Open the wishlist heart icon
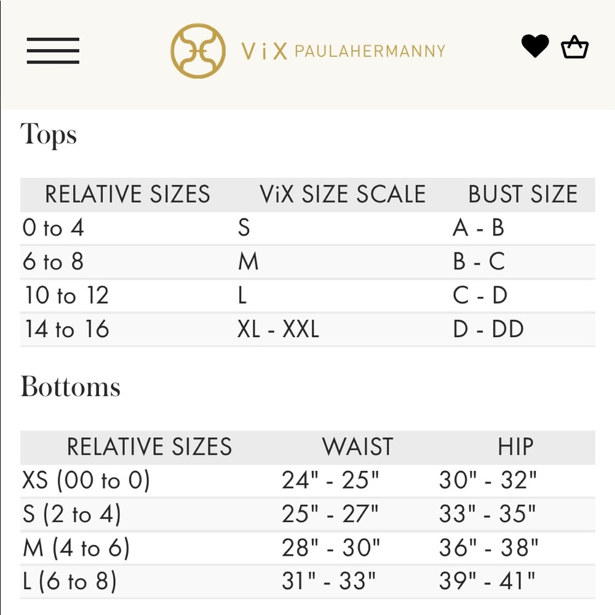 pos(535,46)
